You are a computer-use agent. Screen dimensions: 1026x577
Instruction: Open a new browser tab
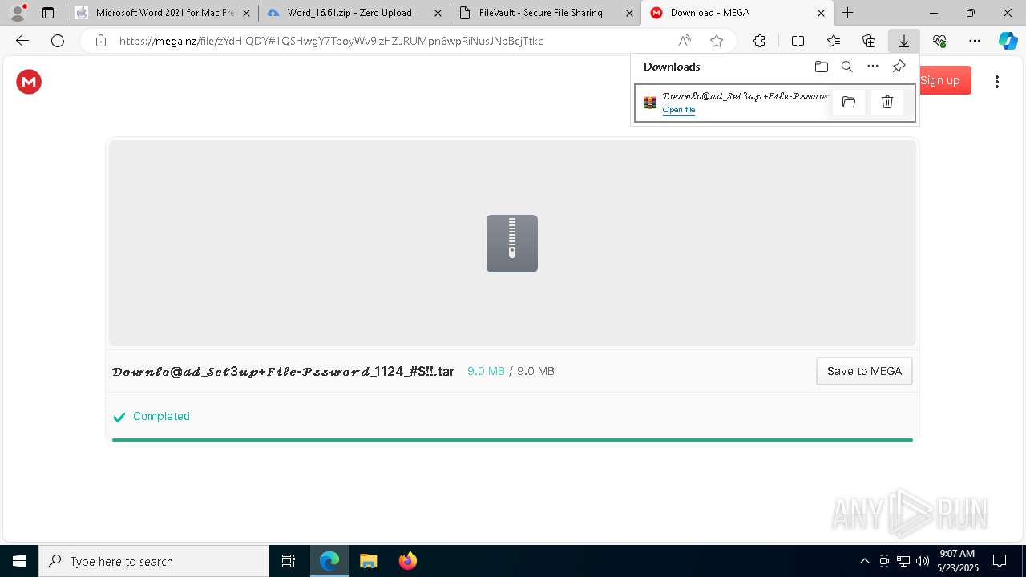point(847,13)
